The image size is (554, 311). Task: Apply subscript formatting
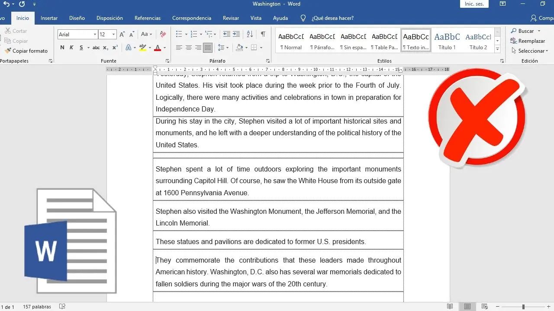click(x=105, y=48)
